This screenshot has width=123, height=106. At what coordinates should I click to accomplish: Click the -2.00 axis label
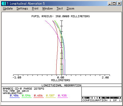pyautogui.click(x=17, y=78)
